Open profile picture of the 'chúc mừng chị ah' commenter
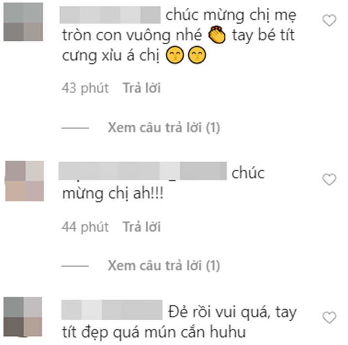 (x=24, y=181)
